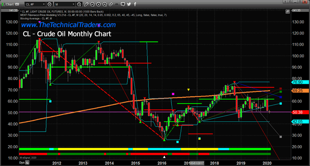Screen dimensions: 310x166
Task: Click the blue square projection marker near 63
Action: pos(281,97)
